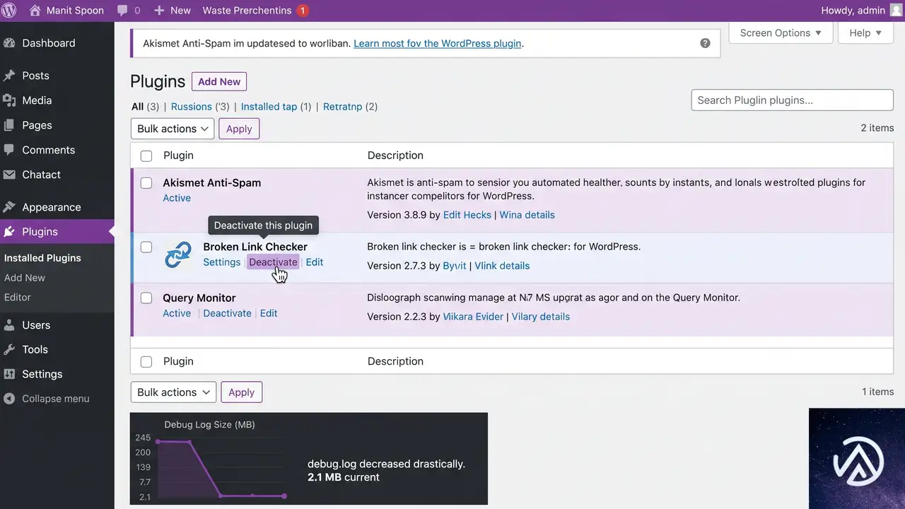905x509 pixels.
Task: Click the help question mark in Akismet notice
Action: coord(705,43)
